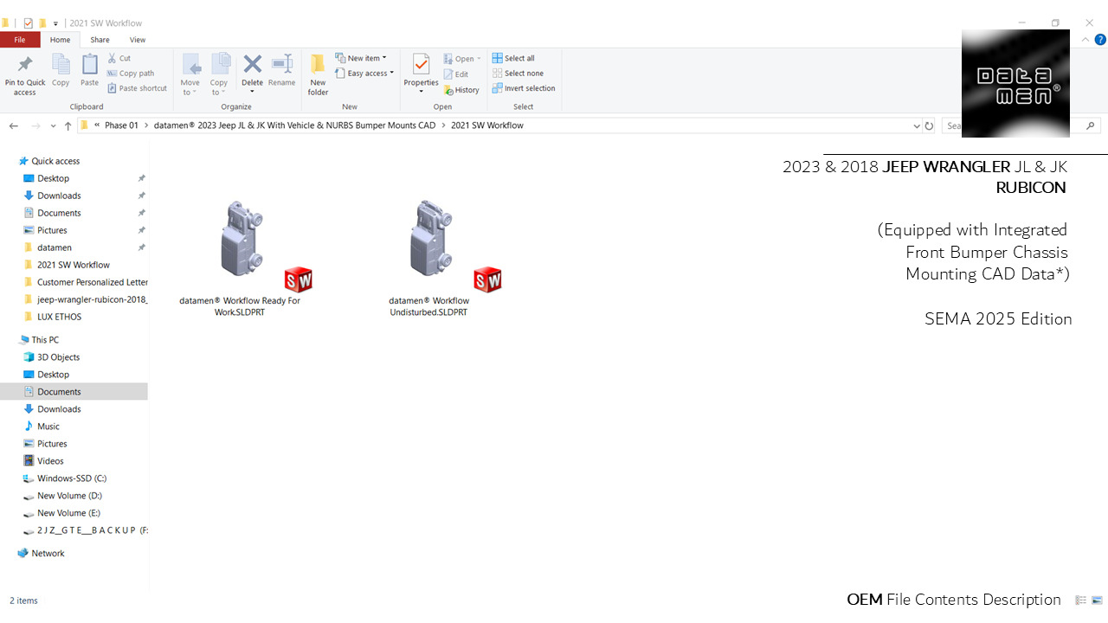The image size is (1108, 623).
Task: Collapse the ribbon with the chevron
Action: (1086, 40)
